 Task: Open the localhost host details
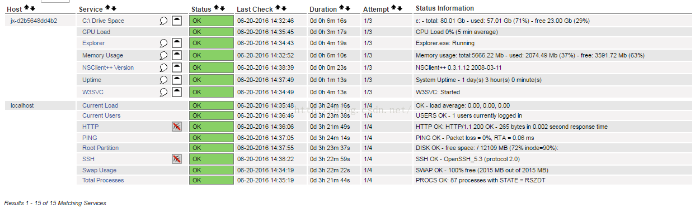[x=22, y=105]
